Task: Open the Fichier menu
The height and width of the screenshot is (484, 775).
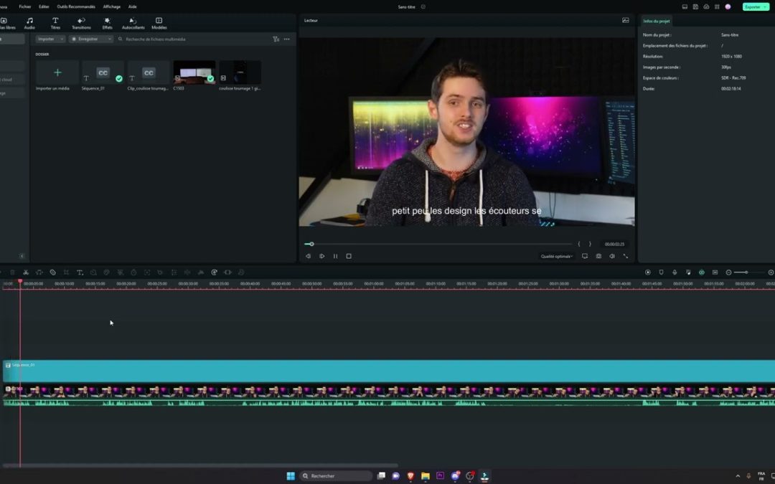Action: point(24,7)
